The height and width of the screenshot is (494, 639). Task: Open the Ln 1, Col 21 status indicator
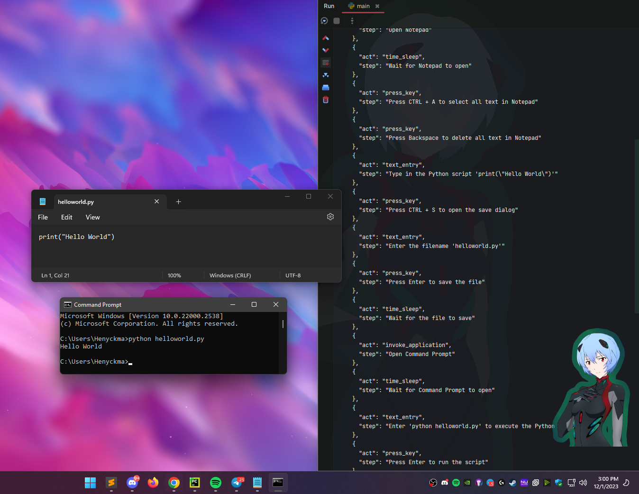point(55,275)
